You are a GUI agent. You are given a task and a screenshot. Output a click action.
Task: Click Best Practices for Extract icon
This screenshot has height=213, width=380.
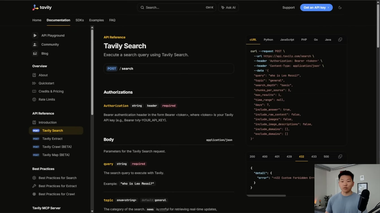[34, 186]
